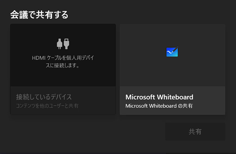Click the 共有 button
236x154 pixels.
click(195, 132)
